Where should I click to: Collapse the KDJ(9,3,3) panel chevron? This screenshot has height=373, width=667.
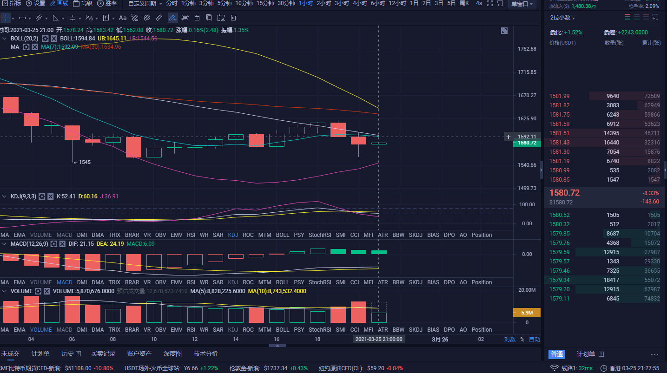click(5, 196)
